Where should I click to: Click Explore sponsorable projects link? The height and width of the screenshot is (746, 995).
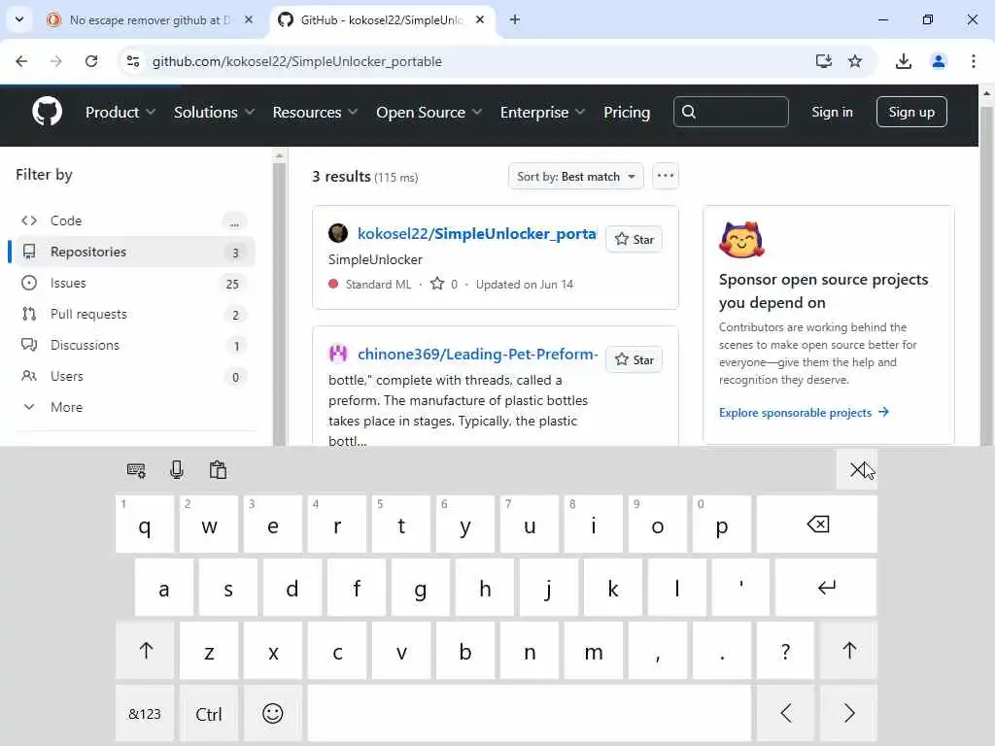[x=804, y=412]
